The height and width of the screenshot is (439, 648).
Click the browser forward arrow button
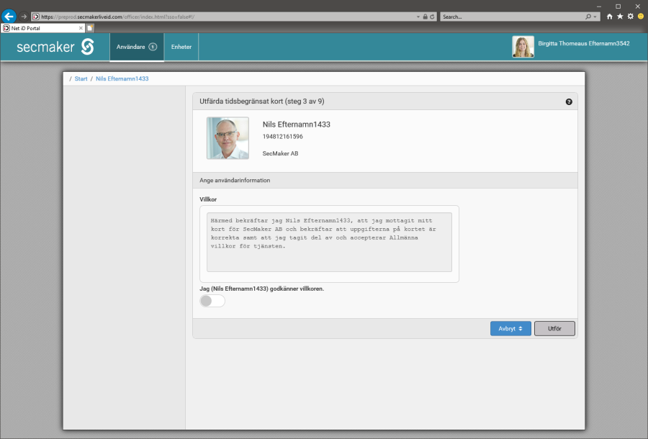click(24, 17)
